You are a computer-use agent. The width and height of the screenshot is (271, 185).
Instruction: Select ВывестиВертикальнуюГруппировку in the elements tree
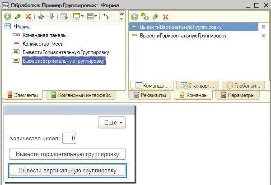(x=64, y=61)
